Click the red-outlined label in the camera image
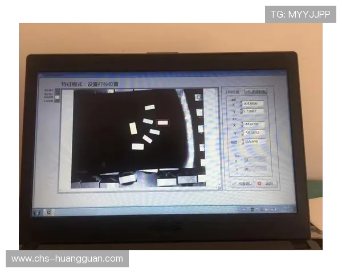 [163, 122]
